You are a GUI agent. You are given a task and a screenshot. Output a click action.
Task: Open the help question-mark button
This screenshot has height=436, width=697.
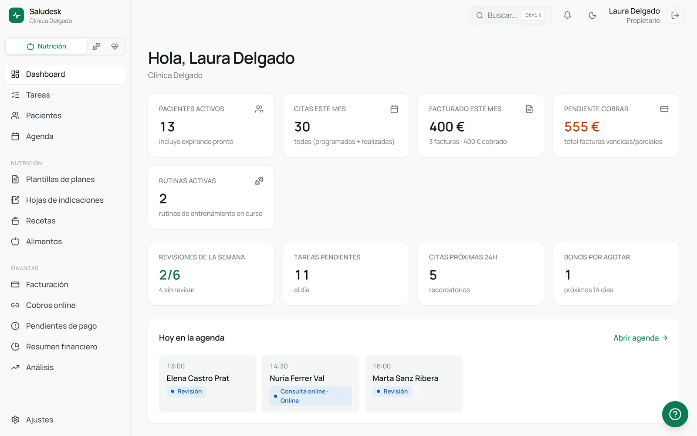(x=675, y=414)
